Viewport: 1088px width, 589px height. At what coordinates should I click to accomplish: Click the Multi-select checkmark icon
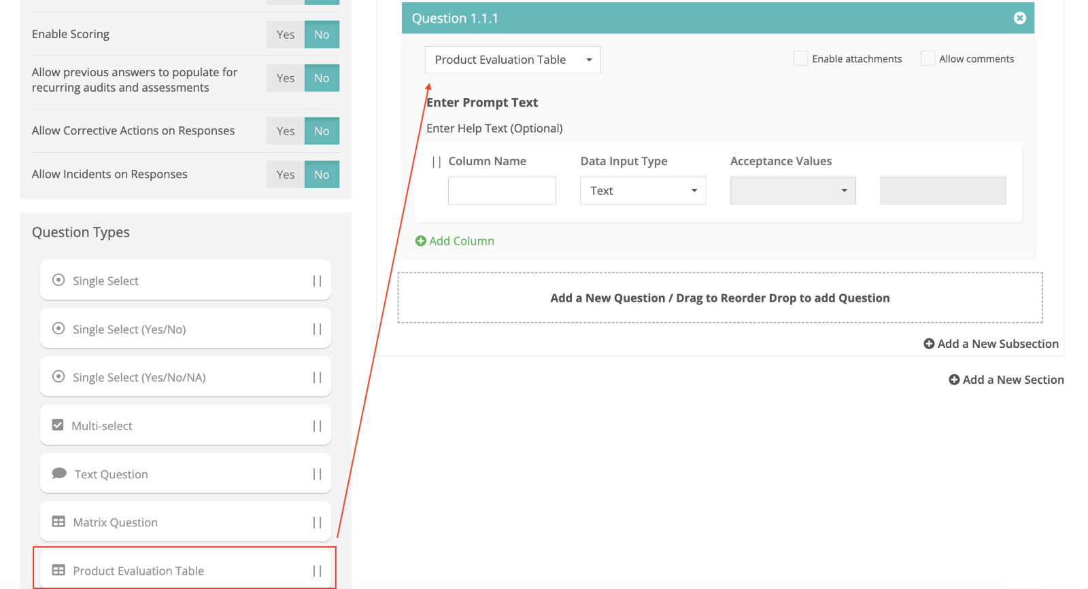[x=58, y=425]
